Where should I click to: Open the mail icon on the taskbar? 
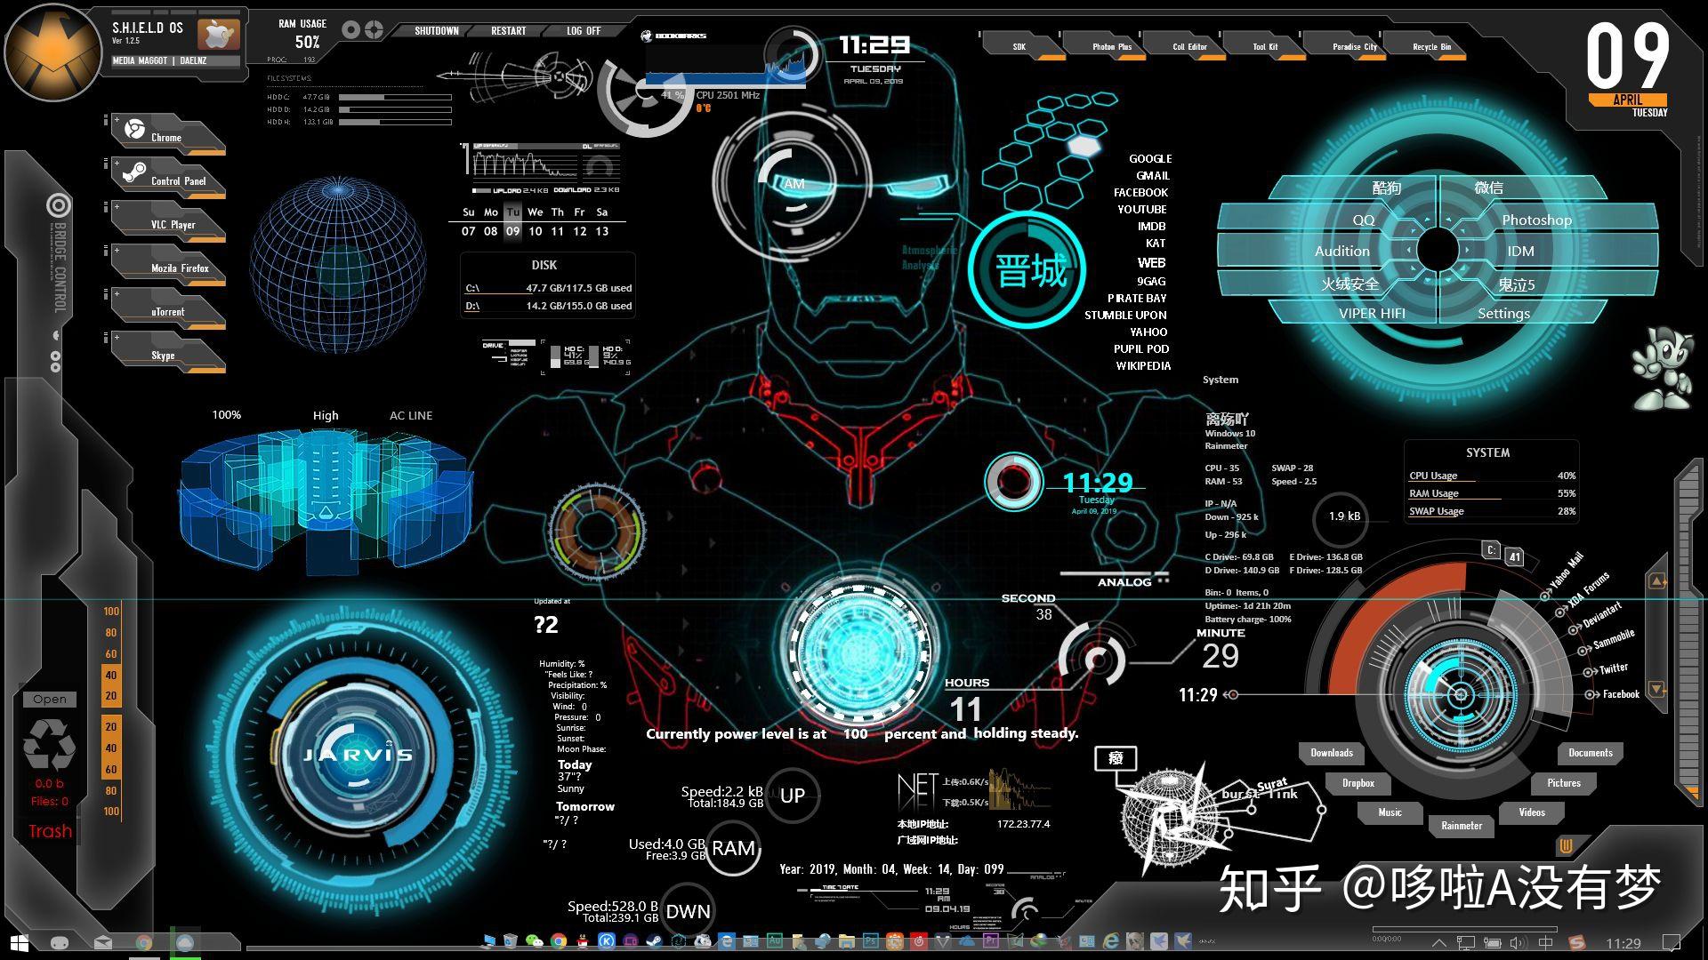103,942
